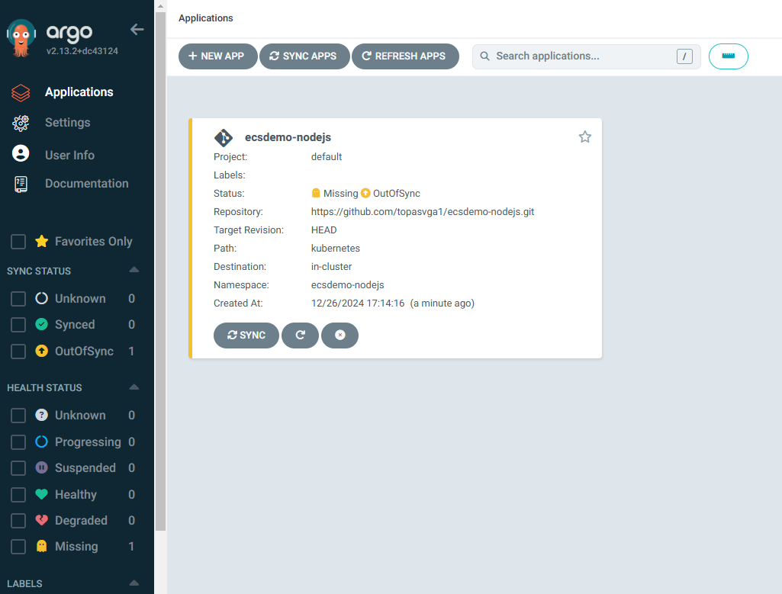Viewport: 782px width, 594px height.
Task: Click the yellow Favorites star icon
Action: 42,241
